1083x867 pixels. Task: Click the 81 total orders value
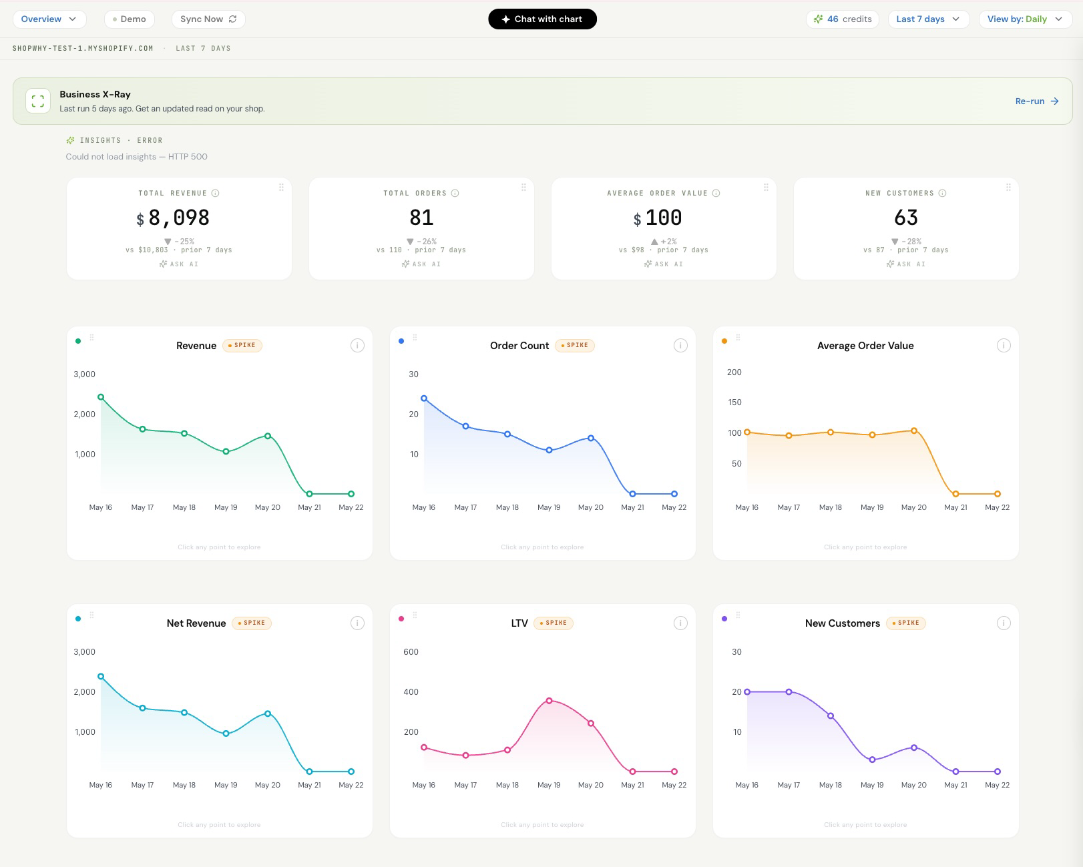point(421,218)
